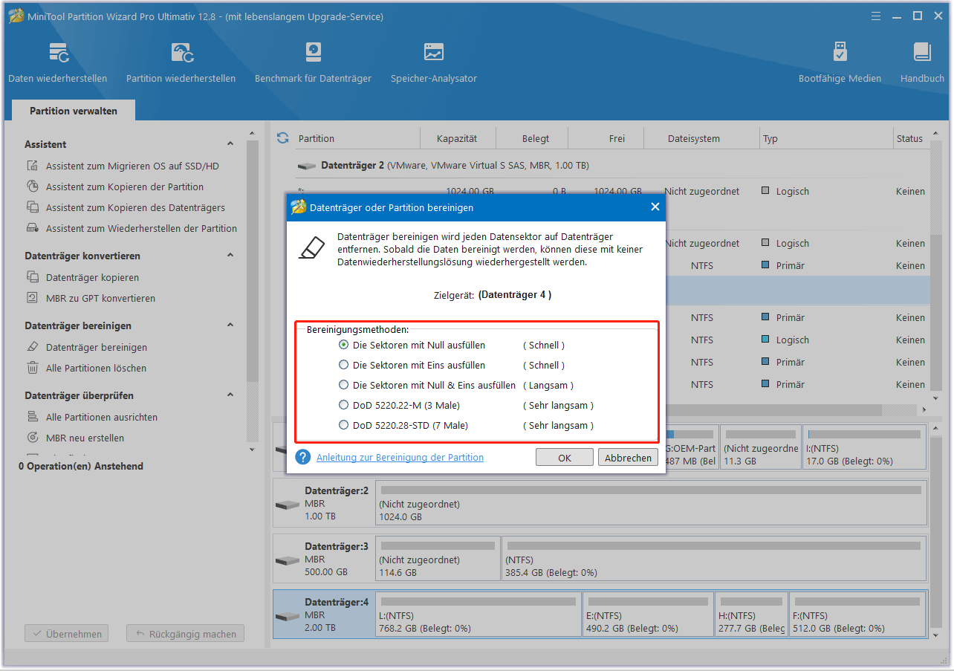The width and height of the screenshot is (954, 671).
Task: Click the Datenträger:4 disk icon
Action: (287, 616)
